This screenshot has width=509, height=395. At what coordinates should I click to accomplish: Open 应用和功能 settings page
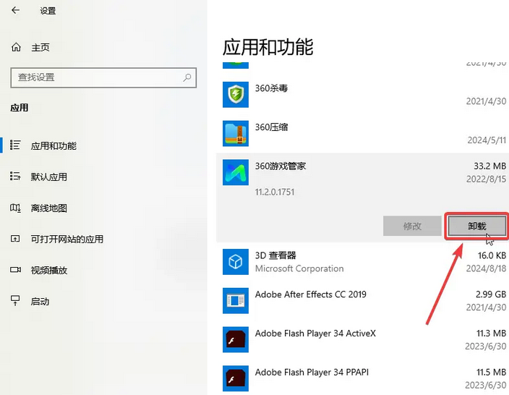click(x=54, y=146)
